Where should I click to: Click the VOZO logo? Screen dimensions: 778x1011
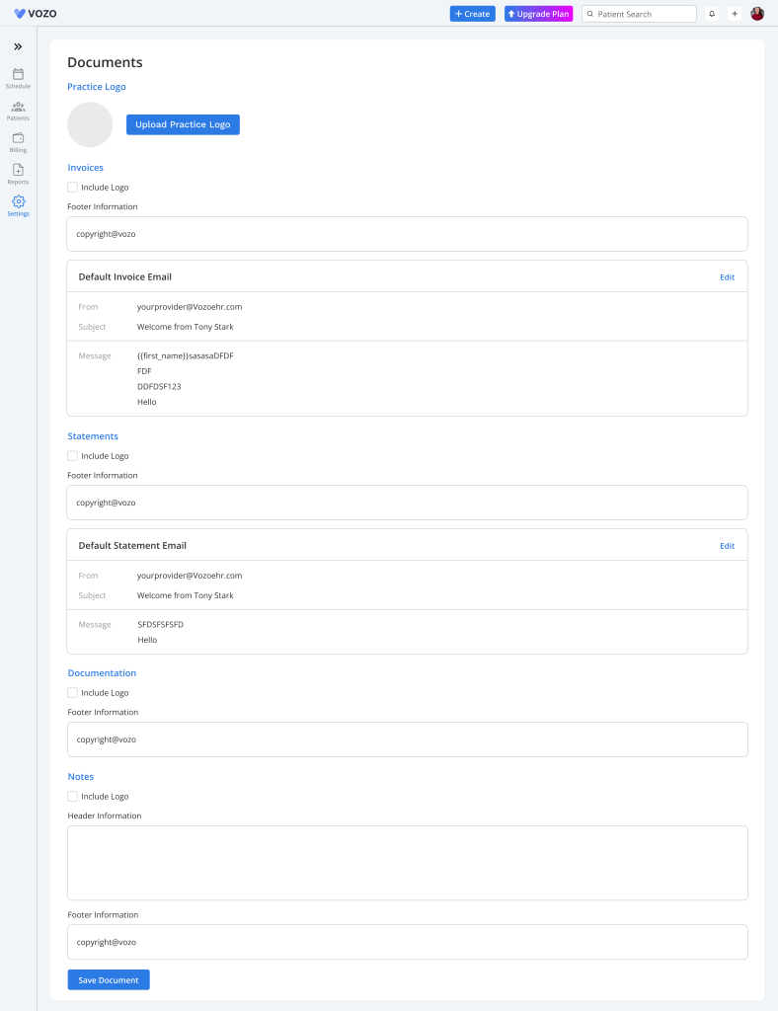(36, 14)
